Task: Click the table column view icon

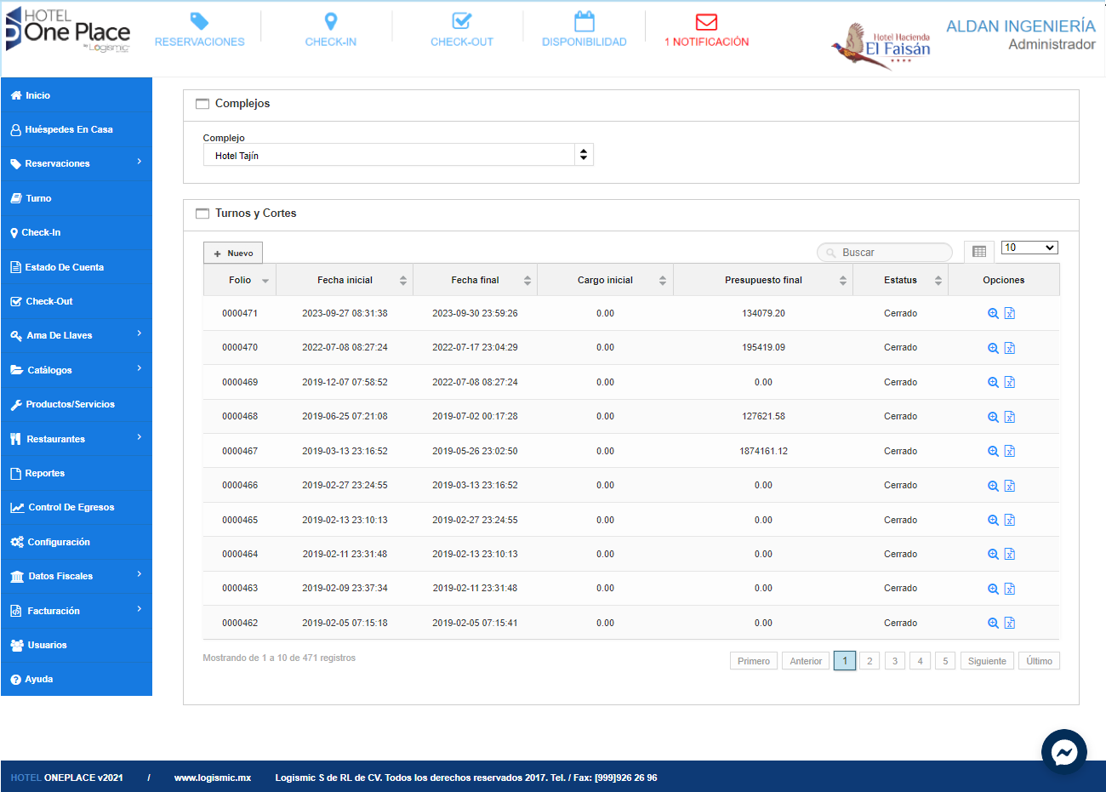Action: [x=979, y=252]
